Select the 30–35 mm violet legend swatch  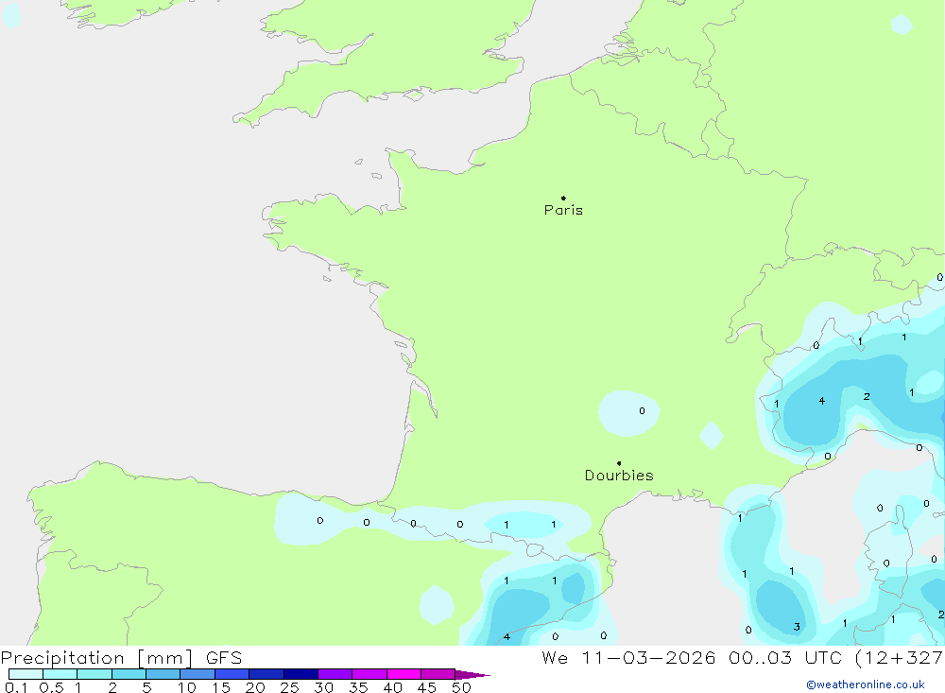[335, 674]
